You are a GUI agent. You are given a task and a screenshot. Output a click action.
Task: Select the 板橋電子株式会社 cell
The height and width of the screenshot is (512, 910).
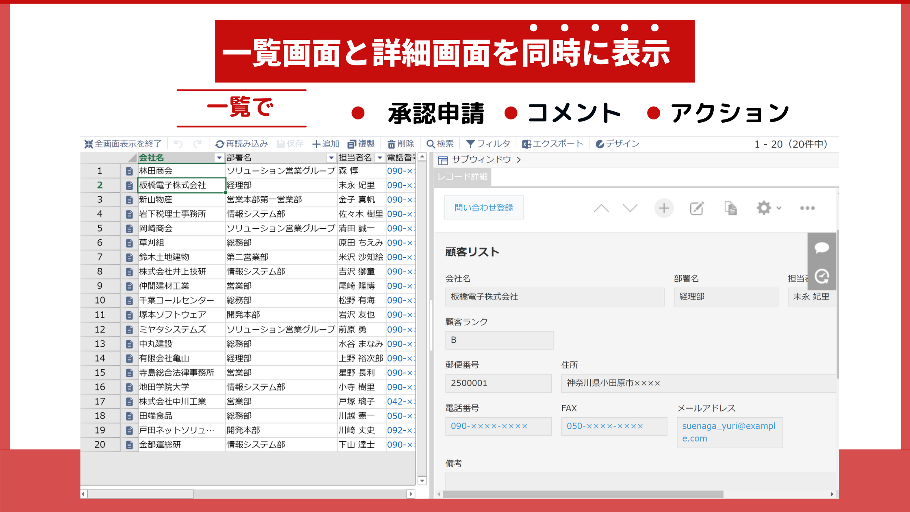(182, 185)
